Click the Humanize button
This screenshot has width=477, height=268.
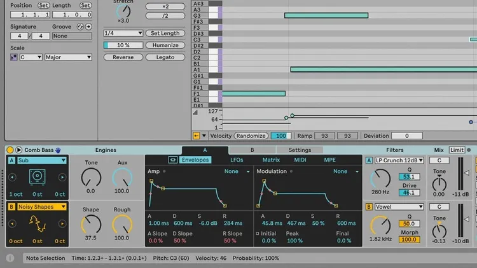pyautogui.click(x=165, y=45)
